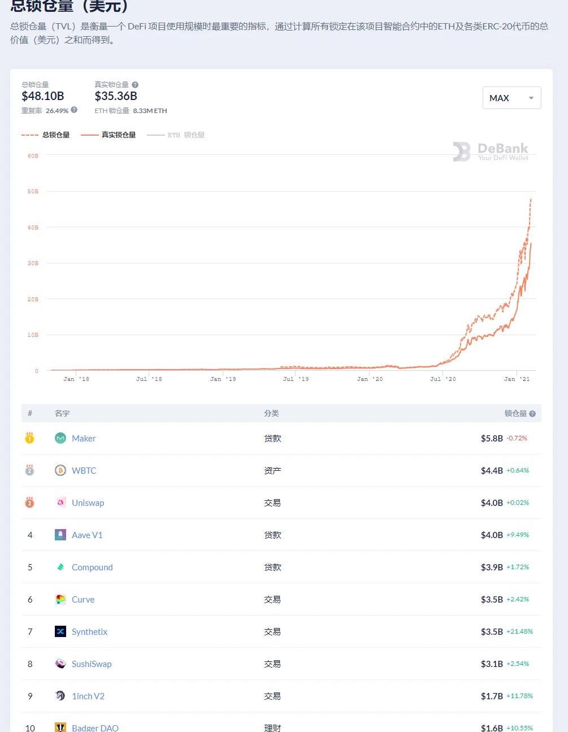Screen dimensions: 568x732
Task: Click the Compound green logo icon
Action: point(60,567)
